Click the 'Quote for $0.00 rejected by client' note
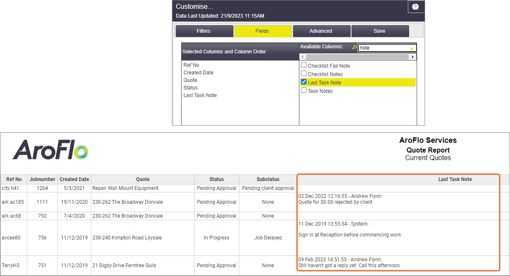 [x=335, y=202]
